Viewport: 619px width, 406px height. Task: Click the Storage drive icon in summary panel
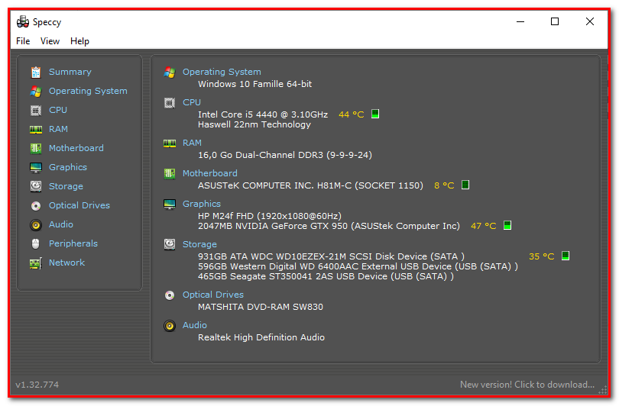point(170,244)
